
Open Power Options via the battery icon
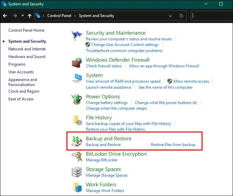(x=77, y=99)
